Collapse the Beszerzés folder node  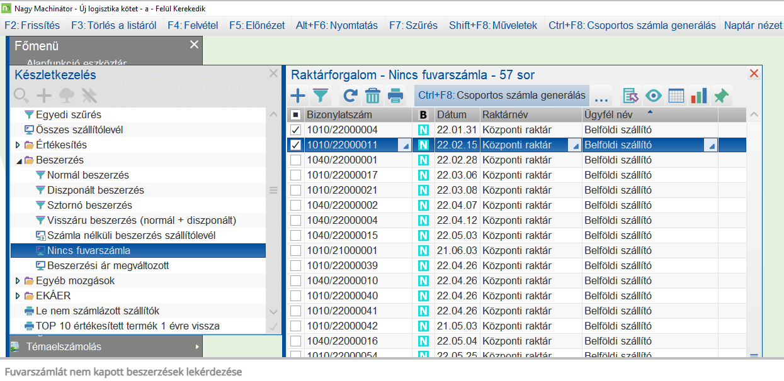[18, 160]
